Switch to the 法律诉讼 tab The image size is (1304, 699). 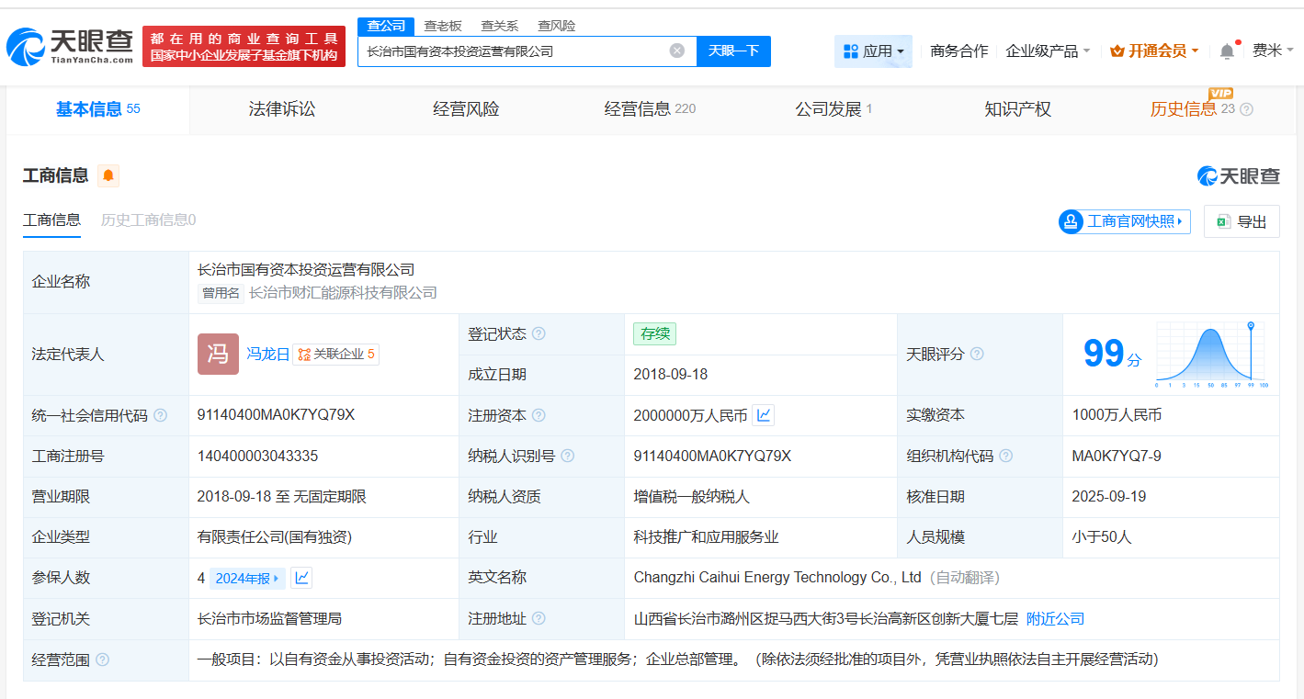tap(280, 109)
